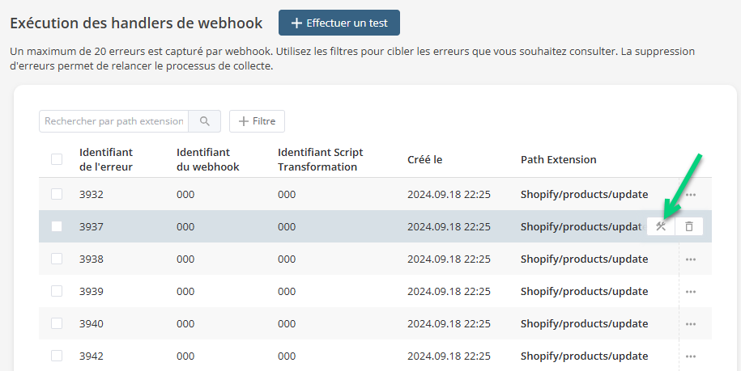Screen dimensions: 741x371
Task: Click Shopify/products/update in row 3939
Action: [585, 291]
